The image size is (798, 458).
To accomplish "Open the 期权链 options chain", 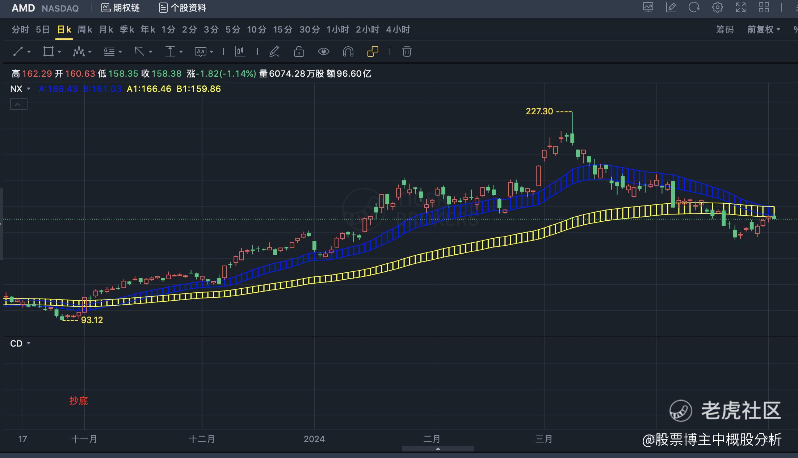I will click(121, 8).
